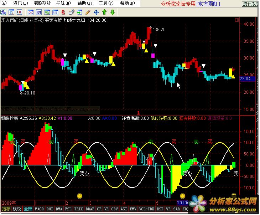
Task: Click the 低位转强:0.00 label
Action: pos(164,118)
